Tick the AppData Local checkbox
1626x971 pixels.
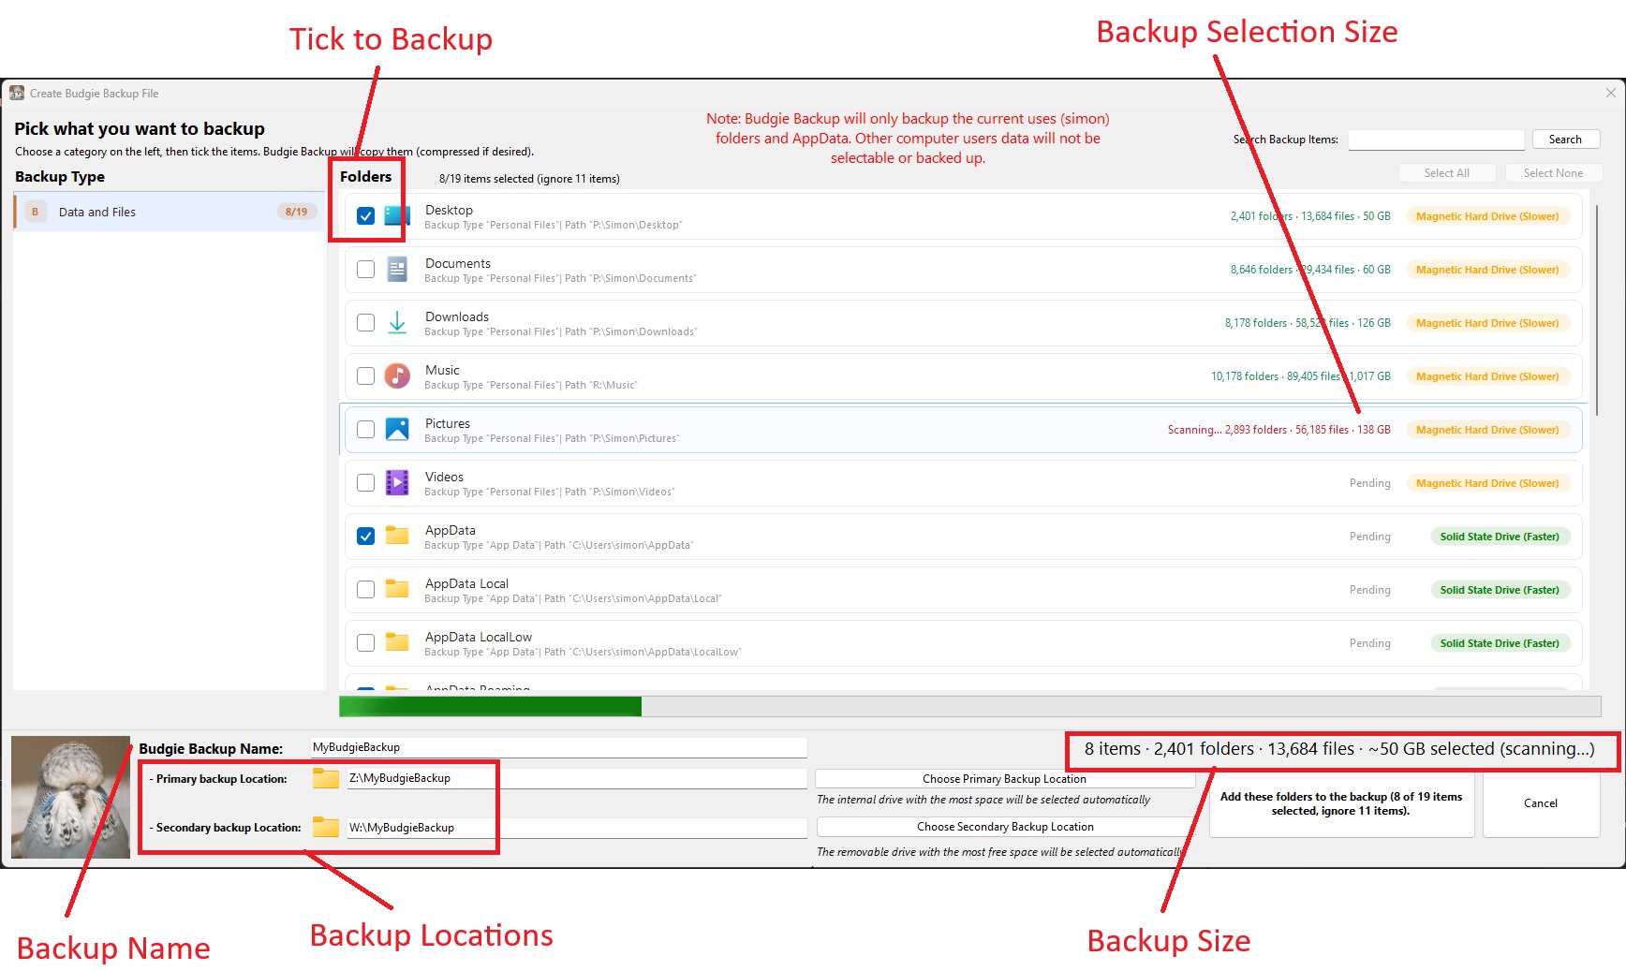(x=366, y=590)
